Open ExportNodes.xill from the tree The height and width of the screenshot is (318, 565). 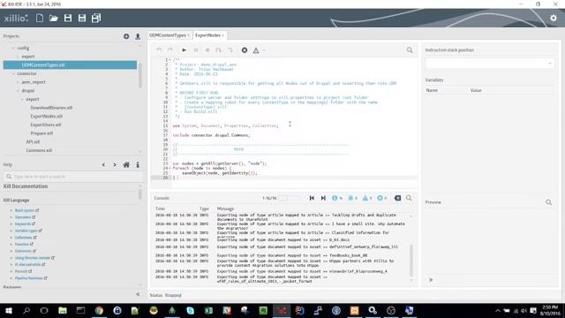pyautogui.click(x=47, y=116)
